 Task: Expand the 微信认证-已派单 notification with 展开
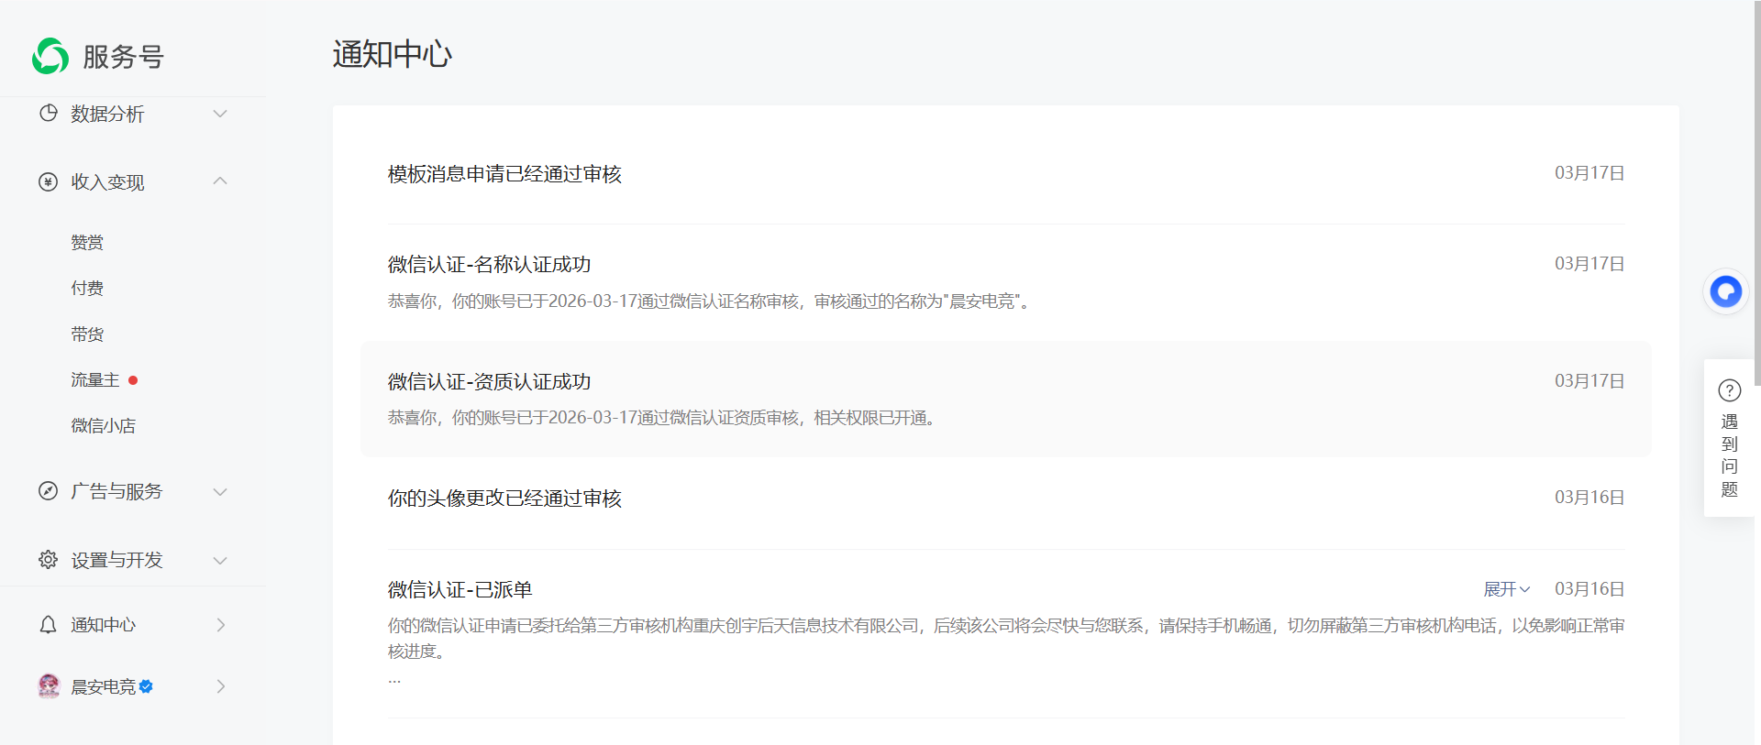click(x=1507, y=589)
